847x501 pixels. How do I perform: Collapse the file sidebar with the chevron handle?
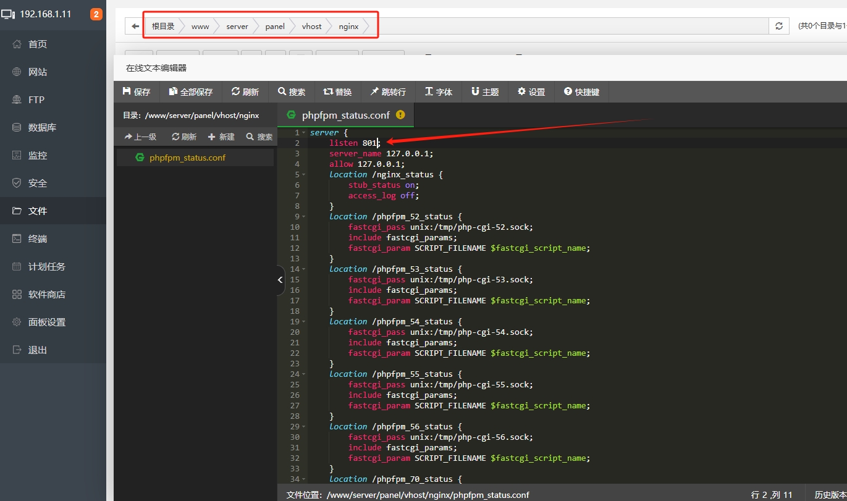point(280,280)
